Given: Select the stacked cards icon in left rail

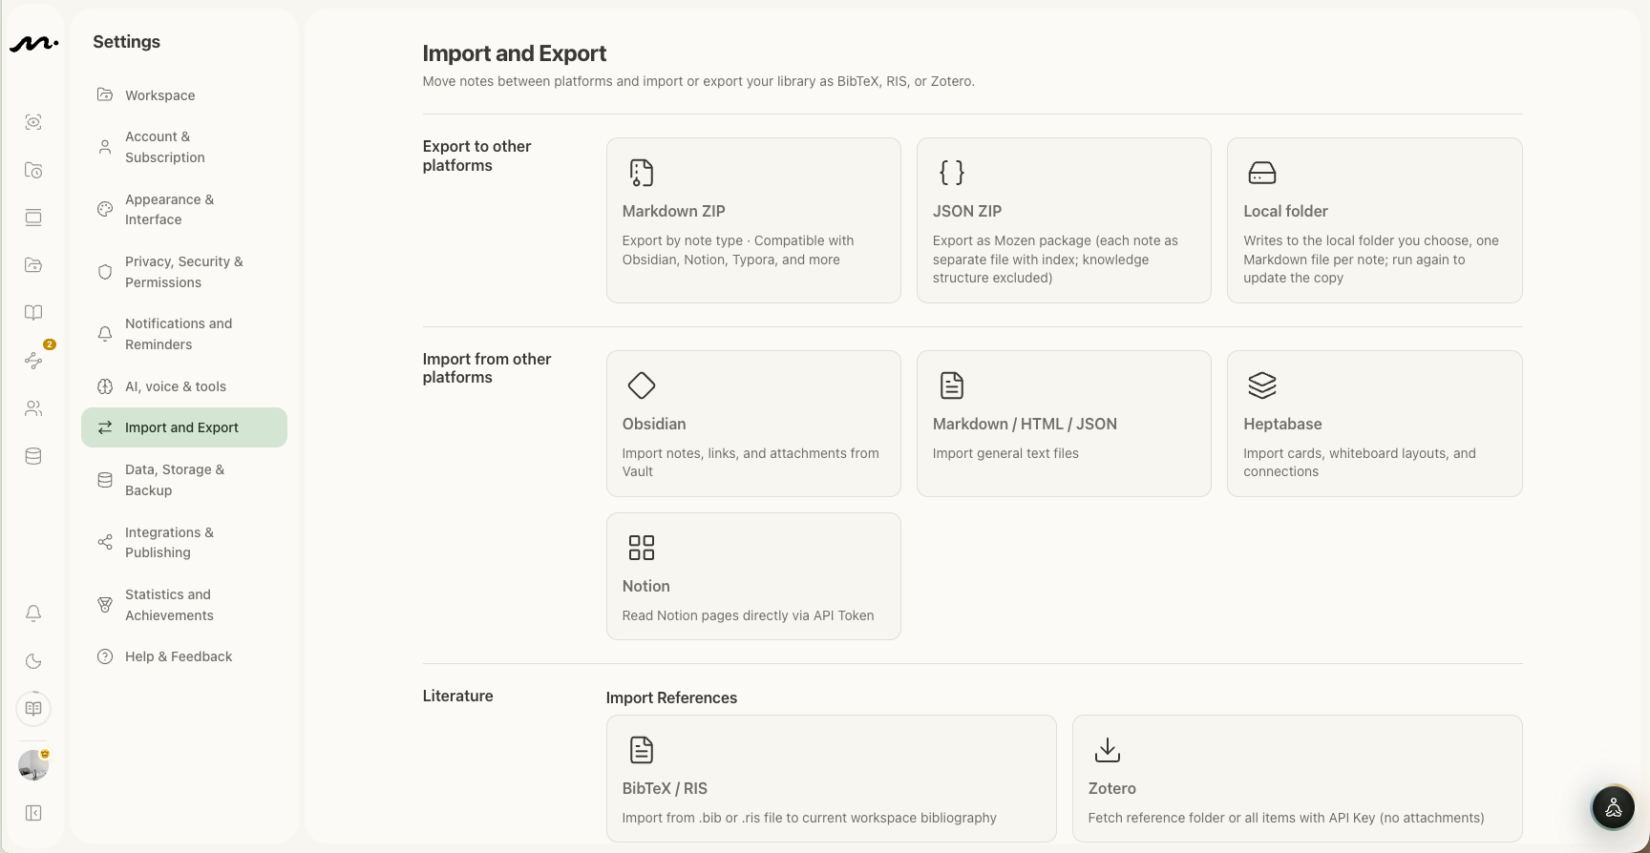Looking at the screenshot, I should (33, 218).
